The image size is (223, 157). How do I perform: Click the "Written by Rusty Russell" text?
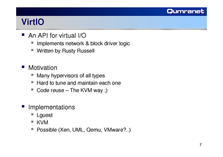pyautogui.click(x=65, y=51)
